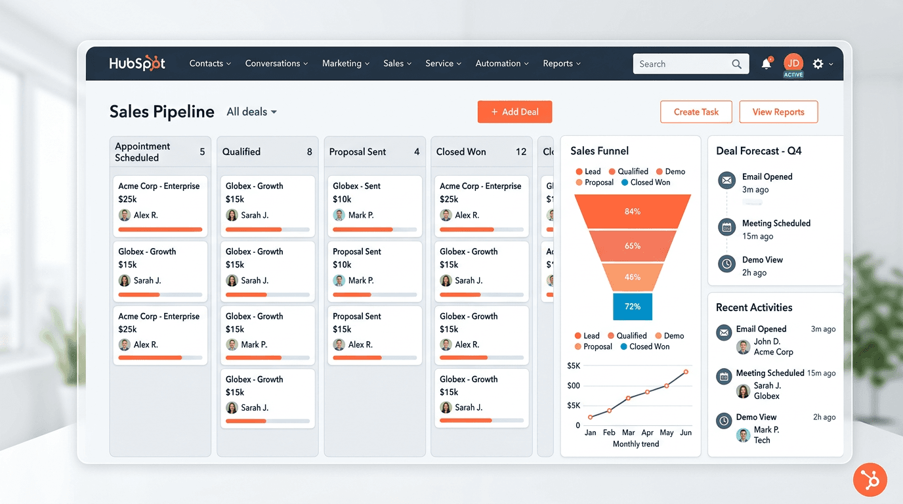The height and width of the screenshot is (504, 903).
Task: Click Mark P. avatar on Proposal Sent $10k card
Action: [x=339, y=280]
